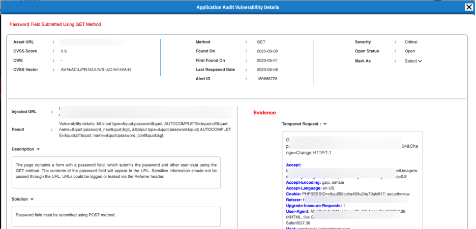Click the Method value GET
Image resolution: width=476 pixels, height=229 pixels.
261,42
